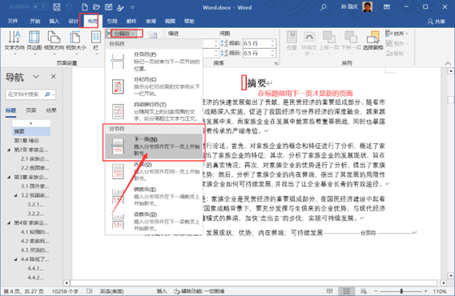Screen dimensions: 455x296
Task: Collapse the 4.4 heading in navigation
Action: click(15, 259)
